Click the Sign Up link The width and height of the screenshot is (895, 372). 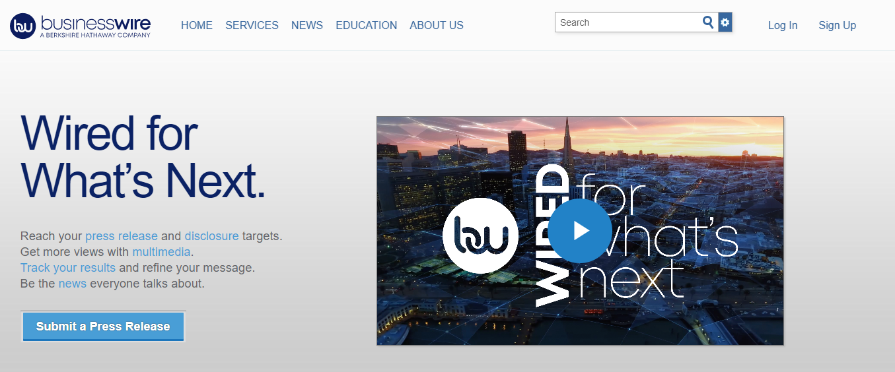point(837,26)
